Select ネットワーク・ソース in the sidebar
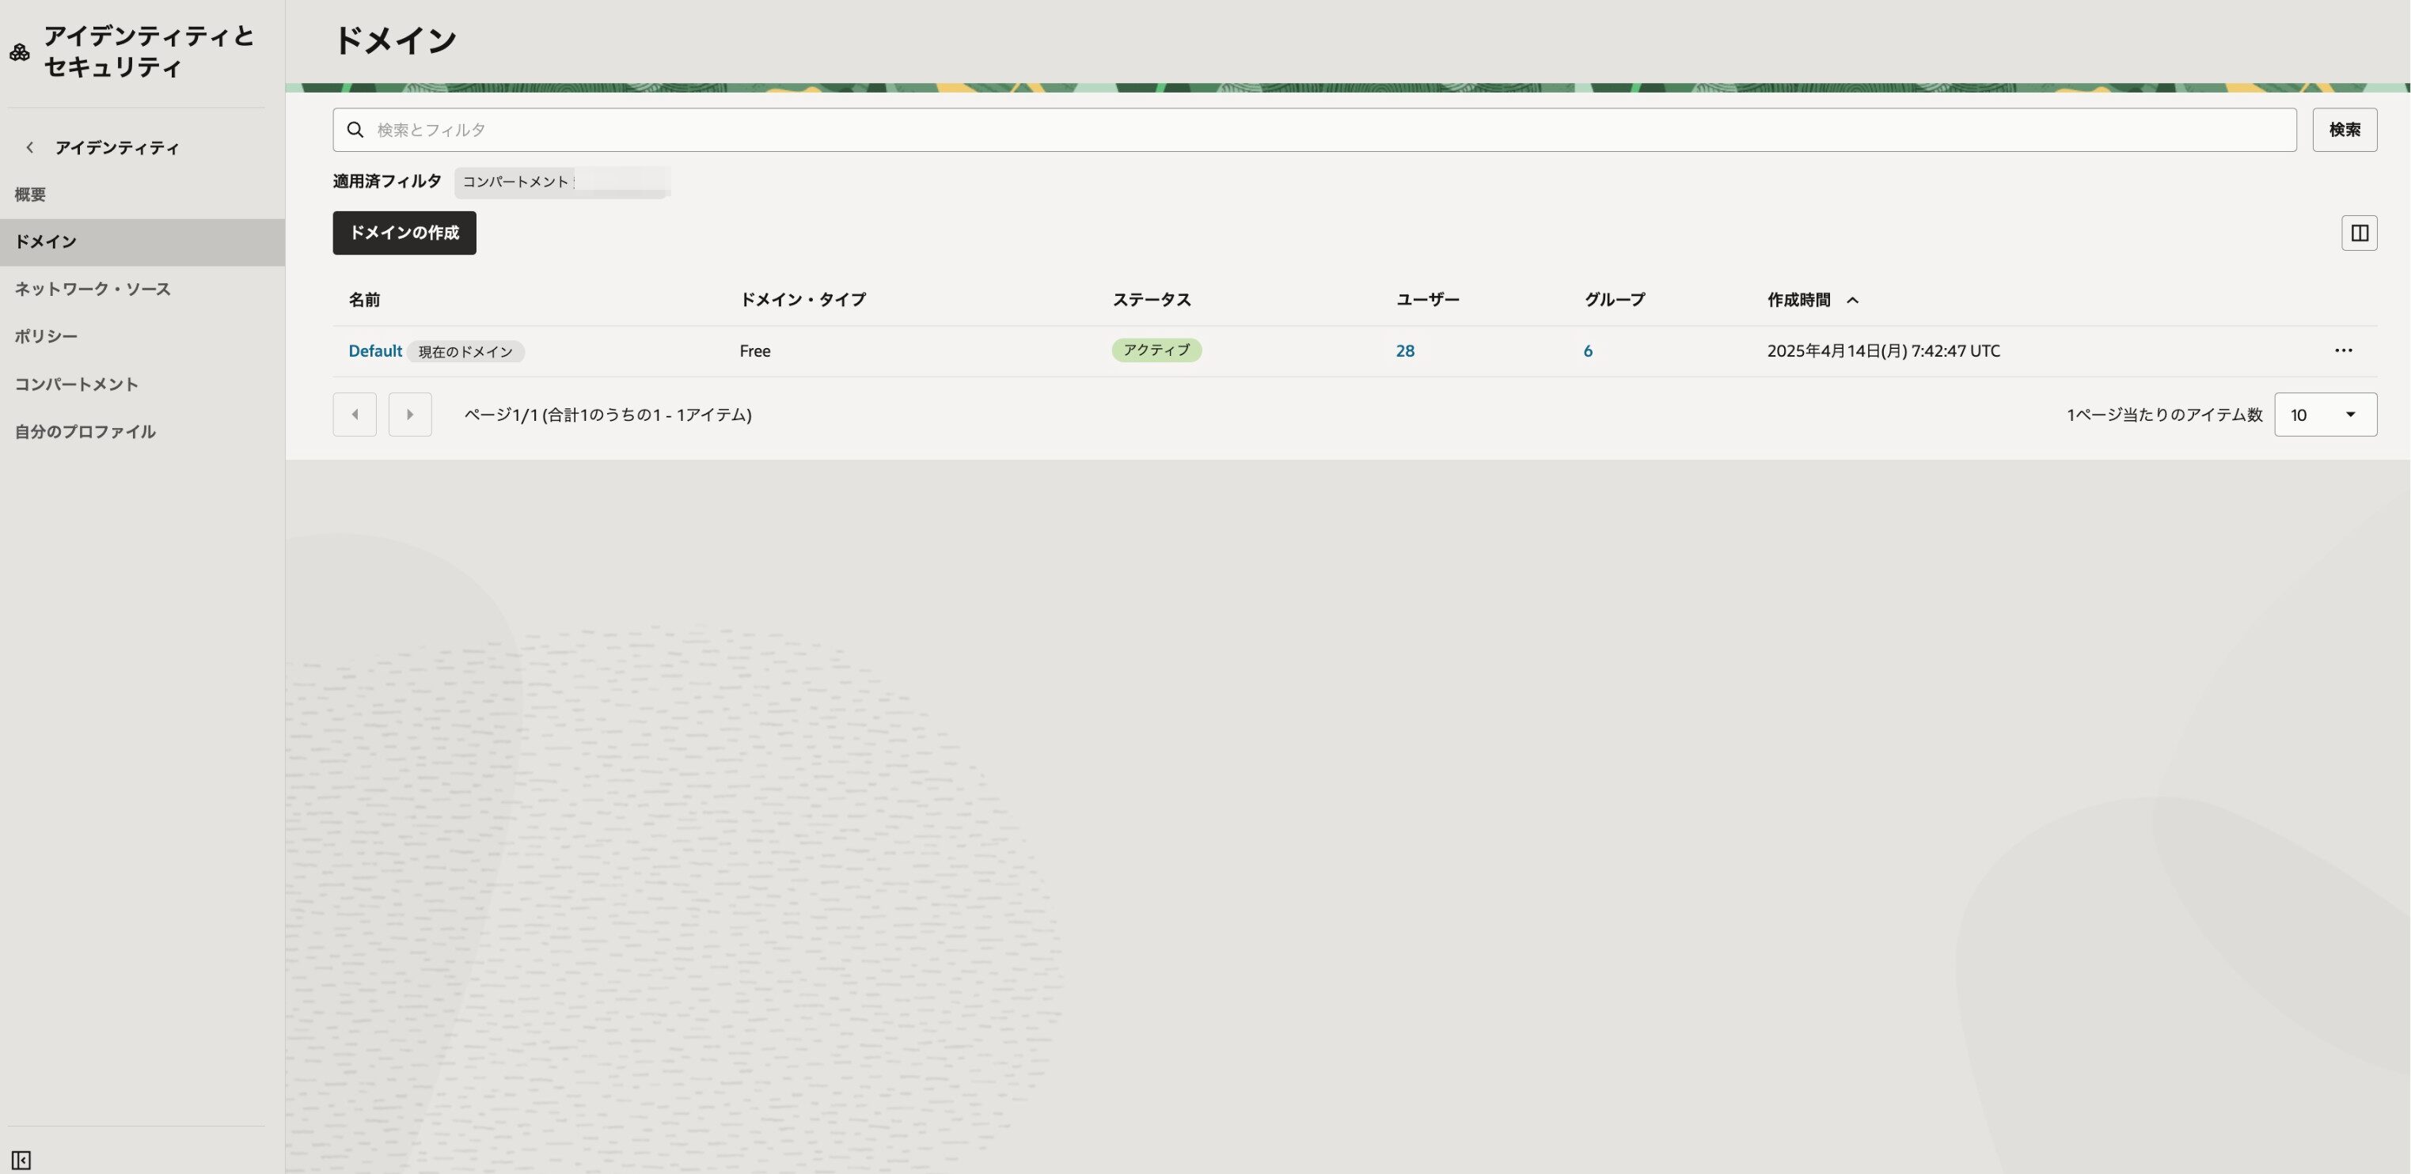Image resolution: width=2411 pixels, height=1174 pixels. point(93,289)
